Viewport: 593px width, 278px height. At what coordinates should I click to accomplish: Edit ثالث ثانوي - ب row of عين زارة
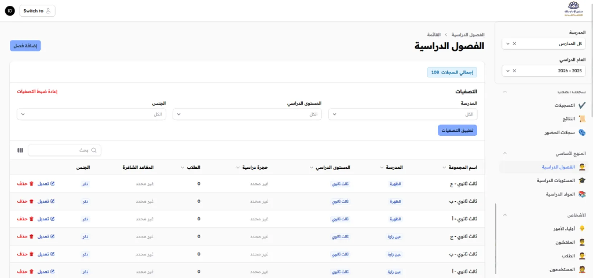point(46,254)
